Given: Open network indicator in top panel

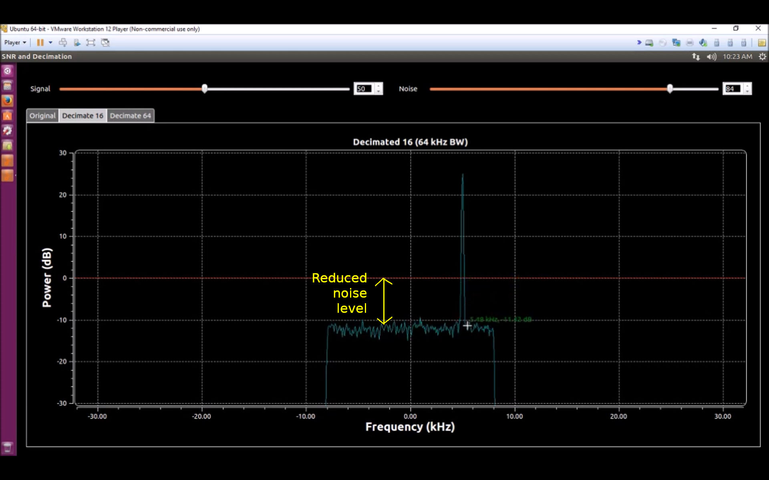Looking at the screenshot, I should point(696,57).
